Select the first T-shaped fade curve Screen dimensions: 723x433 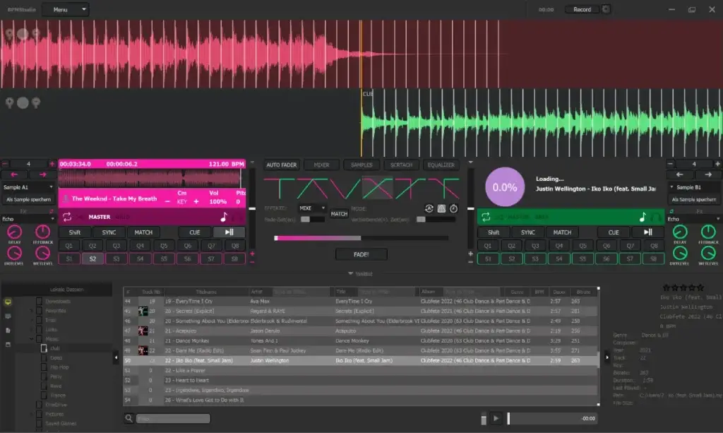[279, 188]
